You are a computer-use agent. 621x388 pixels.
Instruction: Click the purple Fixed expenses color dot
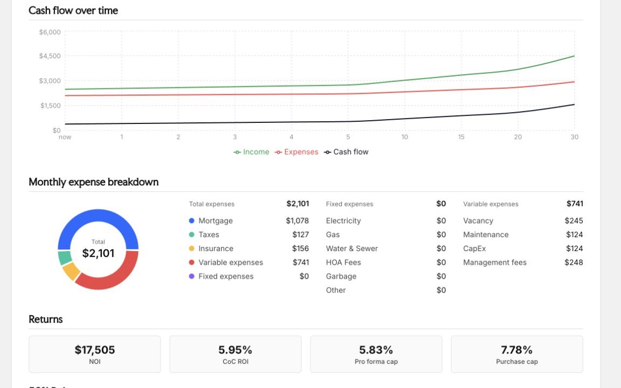click(192, 276)
